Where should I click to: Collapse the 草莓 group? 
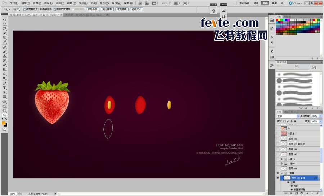[282, 173]
